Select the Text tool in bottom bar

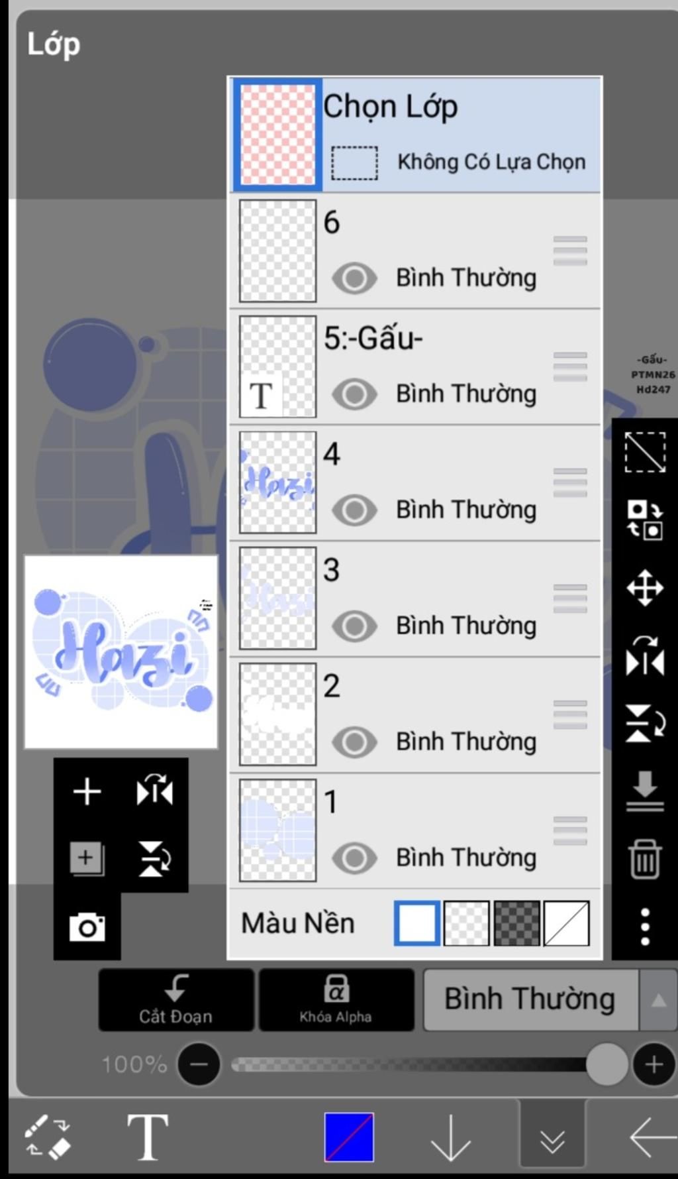[x=148, y=1137]
